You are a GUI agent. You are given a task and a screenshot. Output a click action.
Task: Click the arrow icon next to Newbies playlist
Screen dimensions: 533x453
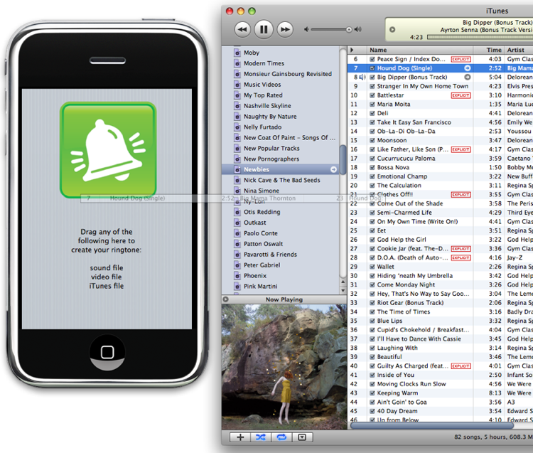(x=333, y=169)
